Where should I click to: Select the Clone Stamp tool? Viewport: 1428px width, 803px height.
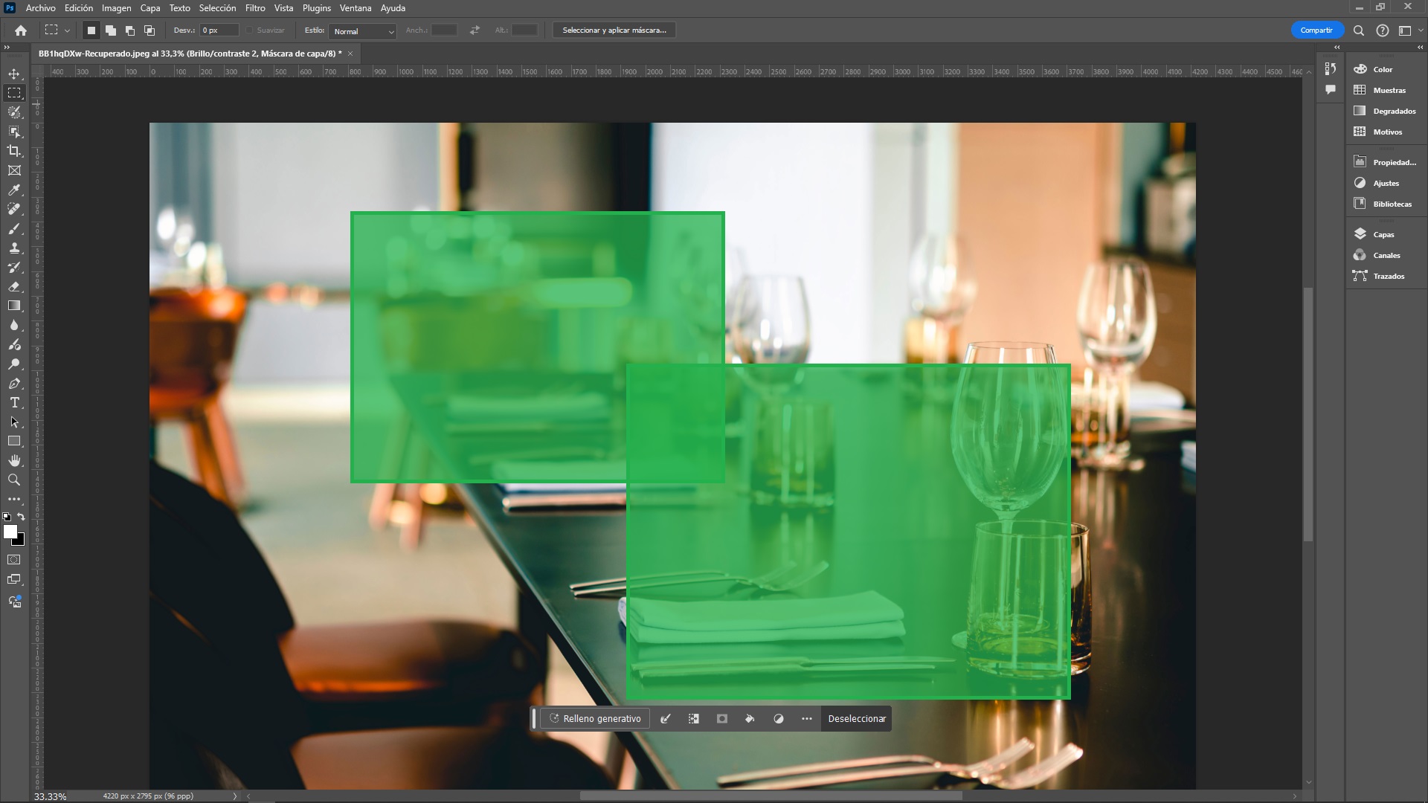coord(13,247)
